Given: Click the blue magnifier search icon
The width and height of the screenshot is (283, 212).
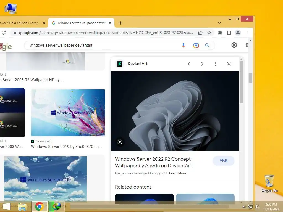Looking at the screenshot, I should 207,45.
